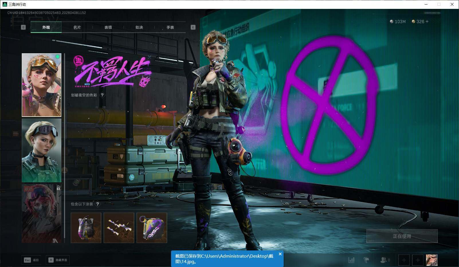Image resolution: width=459 pixels, height=267 pixels.
Task: Open the 手表 tab
Action: [x=170, y=27]
